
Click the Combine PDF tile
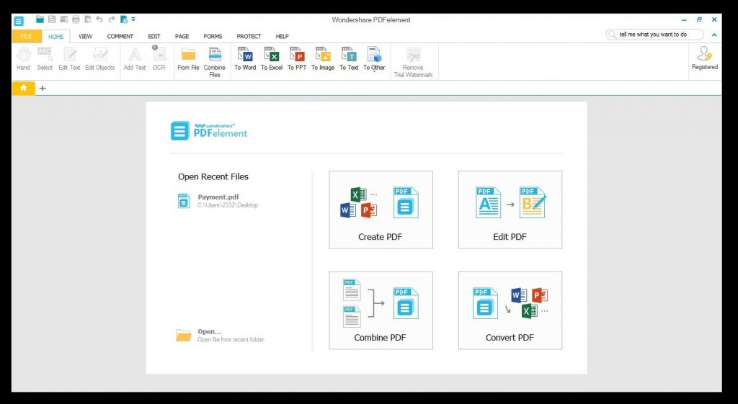(381, 310)
